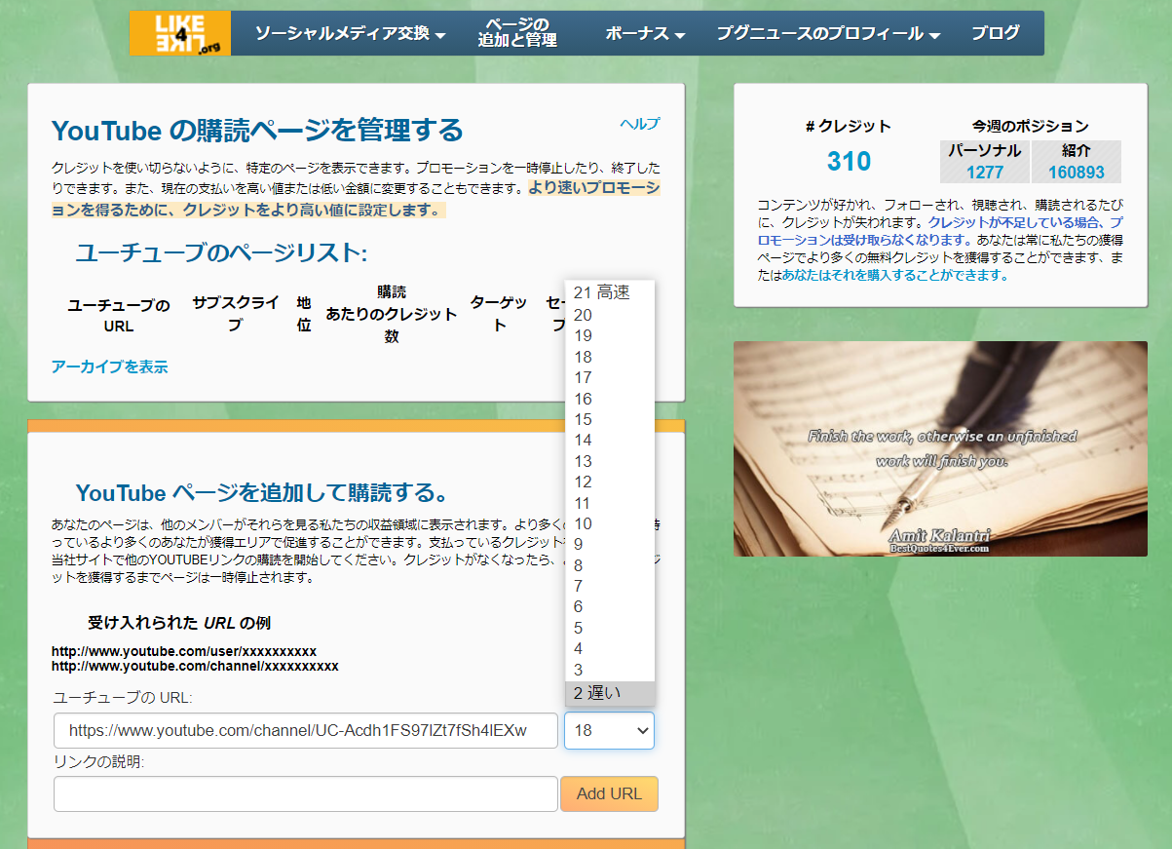Click the example URL http://www.youtube.com/user/xxxxxxxxxx
The image size is (1172, 849).
point(184,651)
